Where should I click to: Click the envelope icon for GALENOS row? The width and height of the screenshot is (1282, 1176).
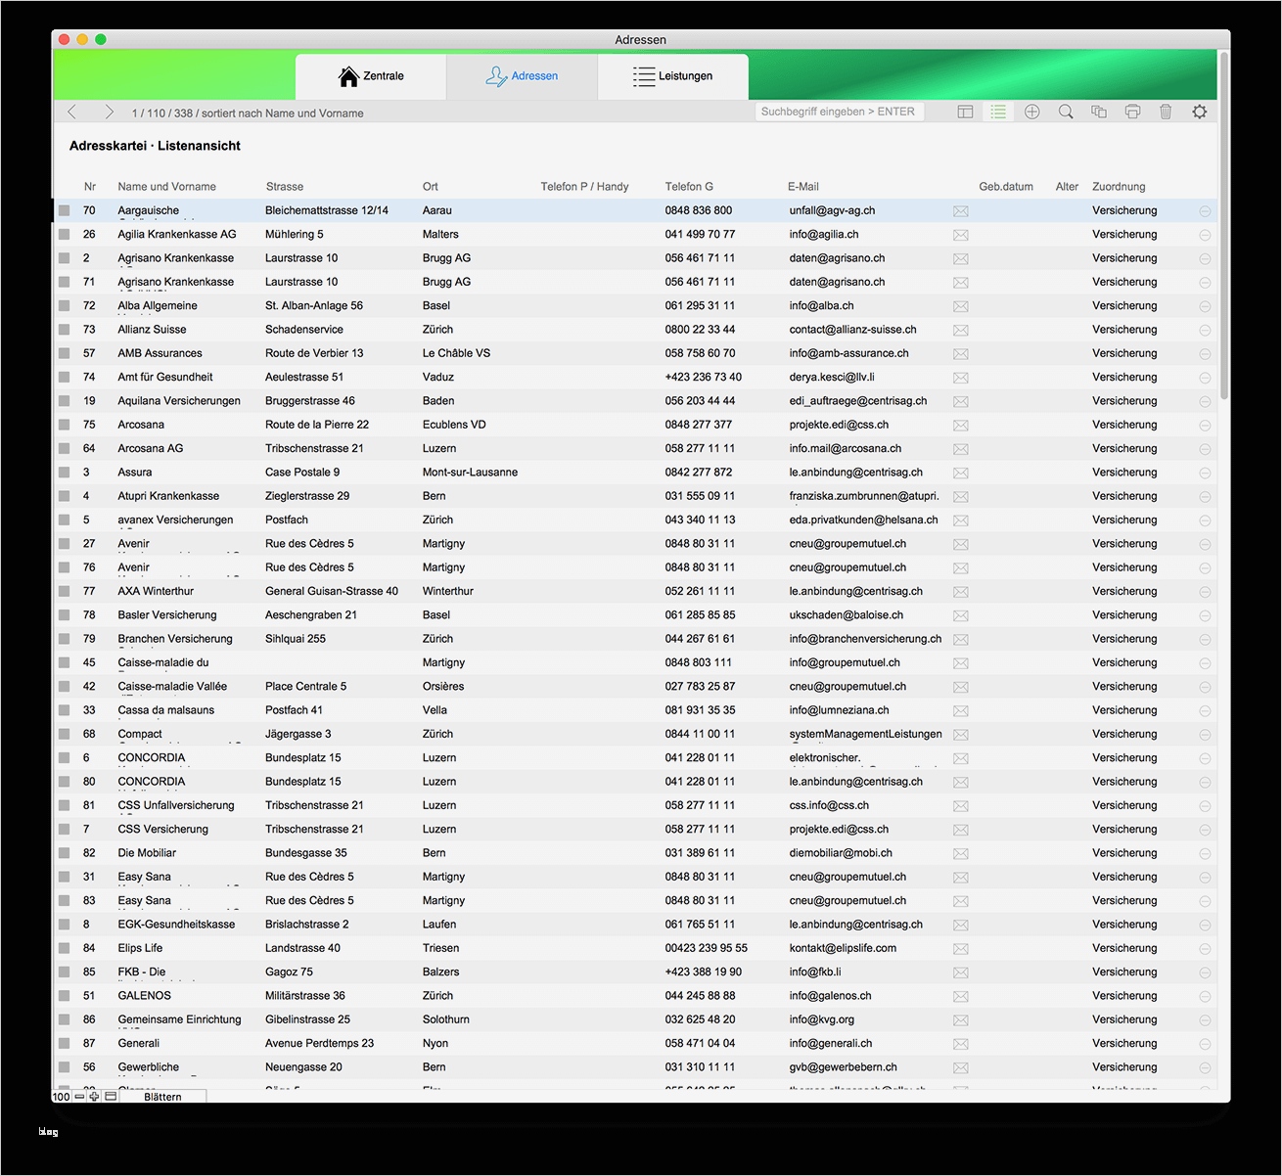pyautogui.click(x=961, y=996)
